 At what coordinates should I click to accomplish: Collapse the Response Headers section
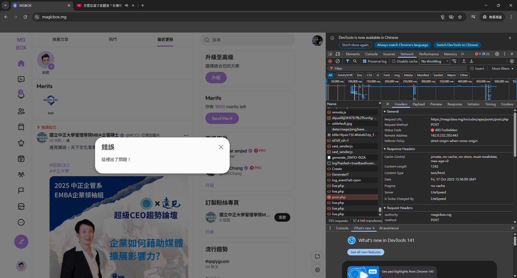click(x=385, y=149)
